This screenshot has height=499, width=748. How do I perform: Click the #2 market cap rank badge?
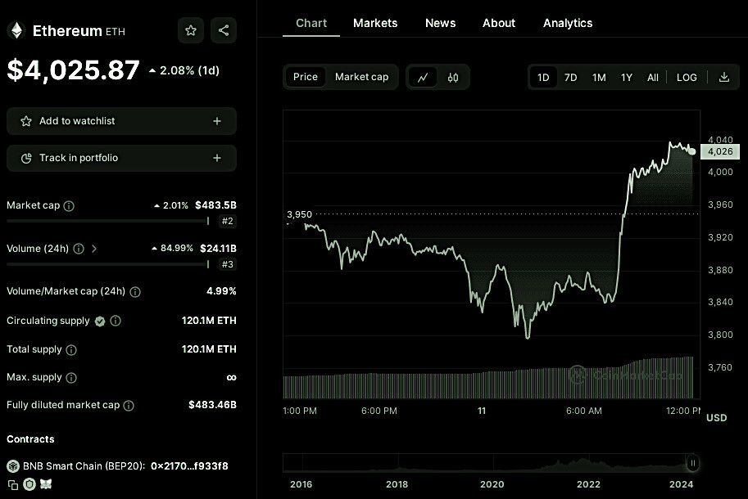click(228, 221)
